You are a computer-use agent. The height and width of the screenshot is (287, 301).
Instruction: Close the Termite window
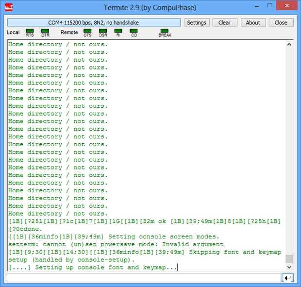point(287,5)
